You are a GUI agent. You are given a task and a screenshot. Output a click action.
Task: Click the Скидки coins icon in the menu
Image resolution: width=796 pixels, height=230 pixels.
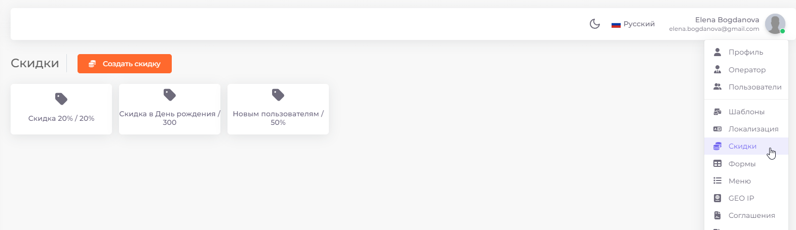(717, 146)
